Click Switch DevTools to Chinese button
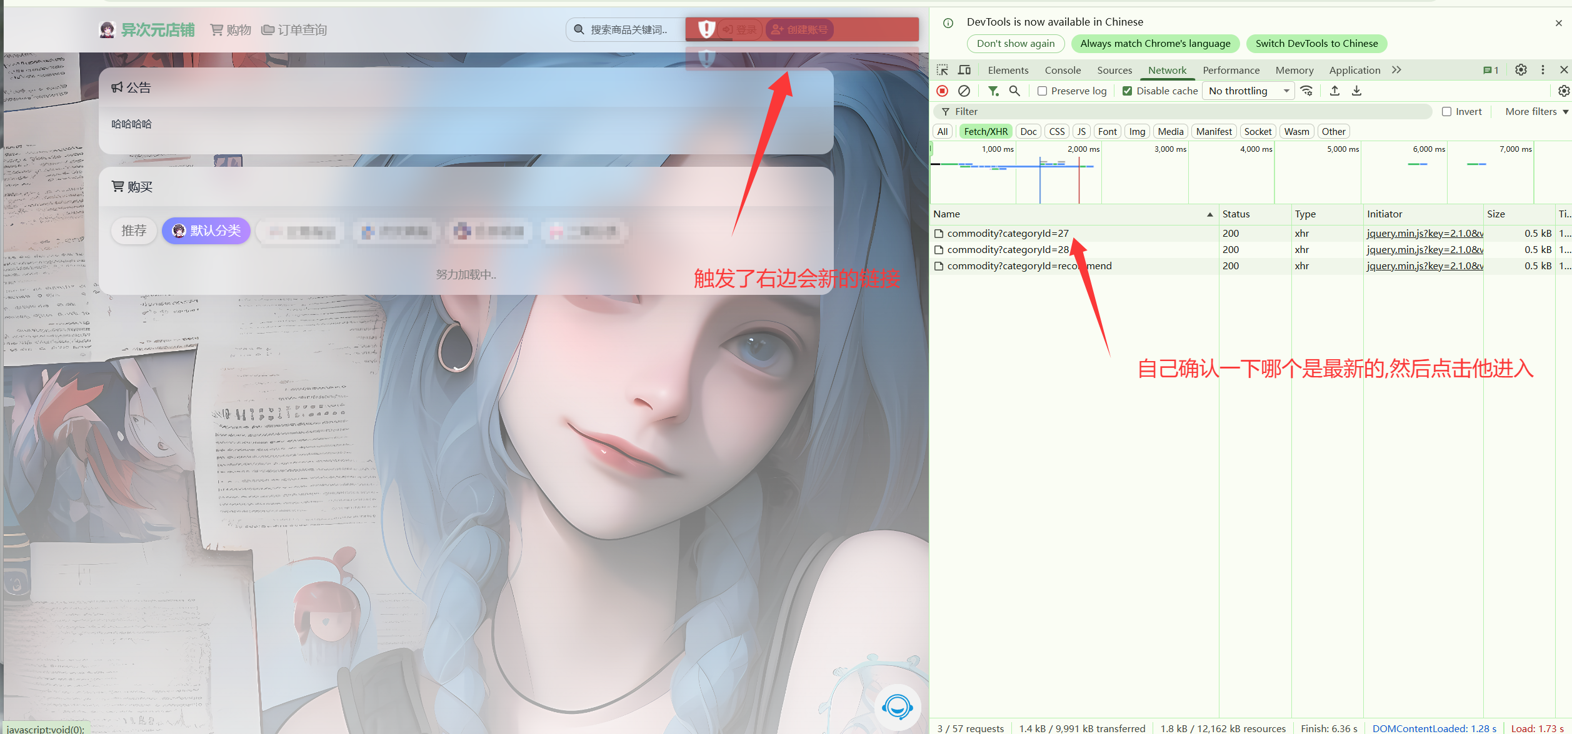 1316,44
